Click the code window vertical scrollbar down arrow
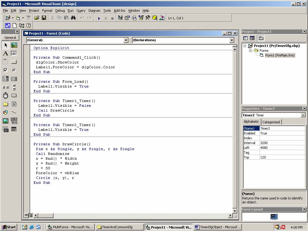This screenshot has height=231, width=308. click(x=235, y=211)
